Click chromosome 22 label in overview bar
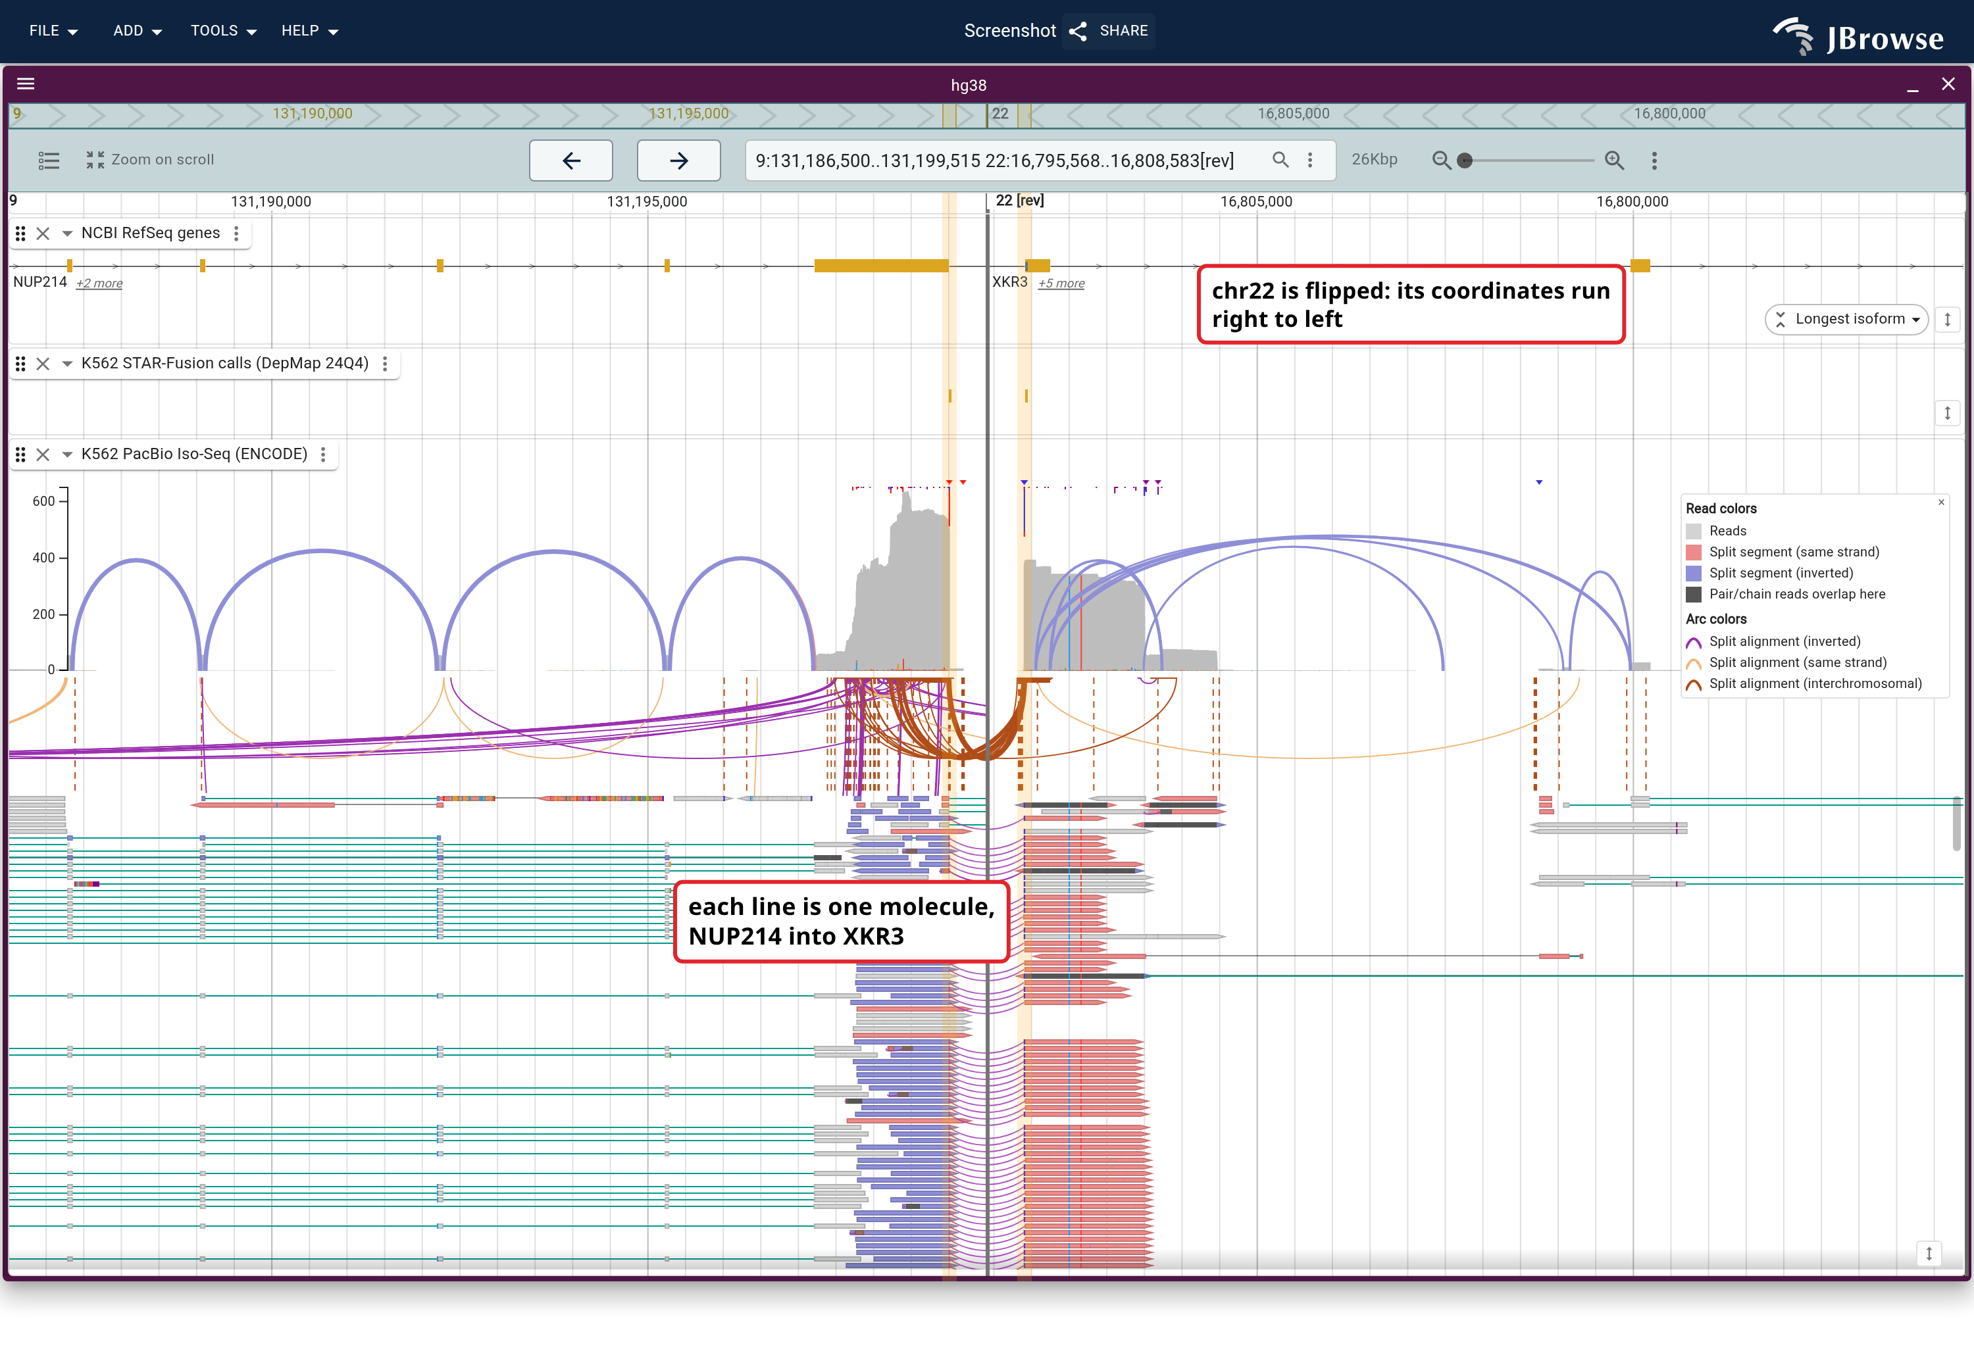The height and width of the screenshot is (1355, 1974). pyautogui.click(x=1000, y=114)
